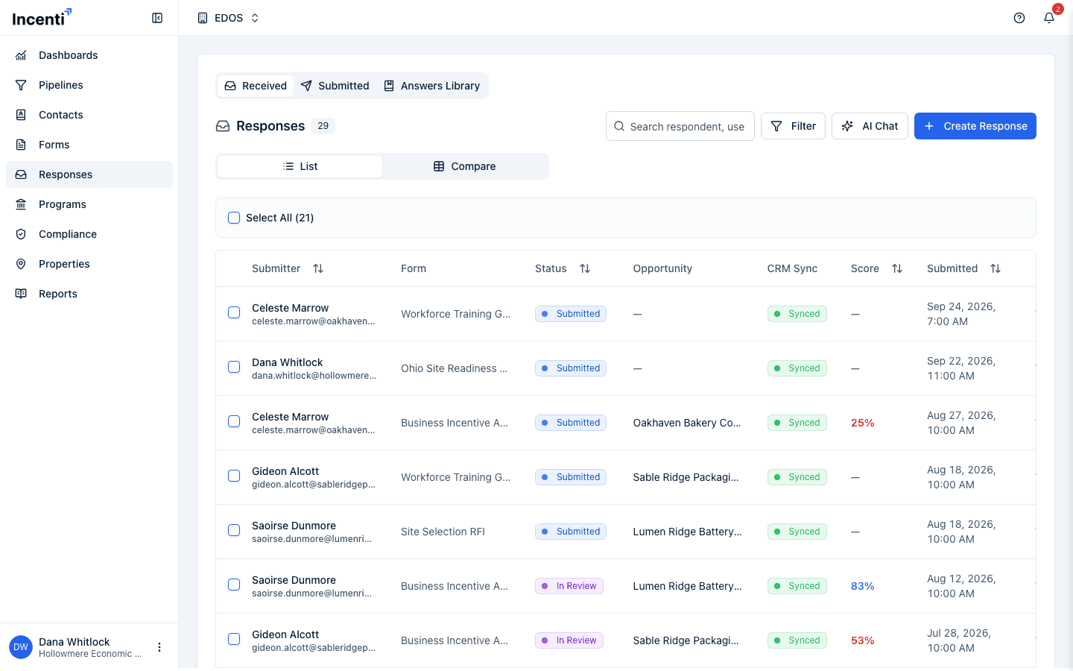This screenshot has height=671, width=1073.
Task: Click Submitted badge in Dana Whitlock row
Action: (x=571, y=368)
